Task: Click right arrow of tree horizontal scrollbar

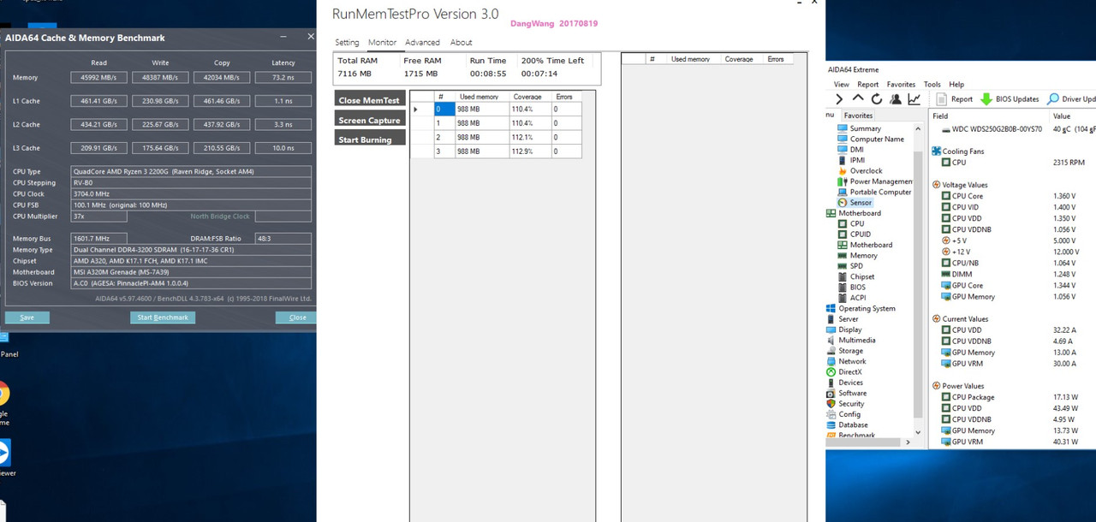Action: [909, 442]
